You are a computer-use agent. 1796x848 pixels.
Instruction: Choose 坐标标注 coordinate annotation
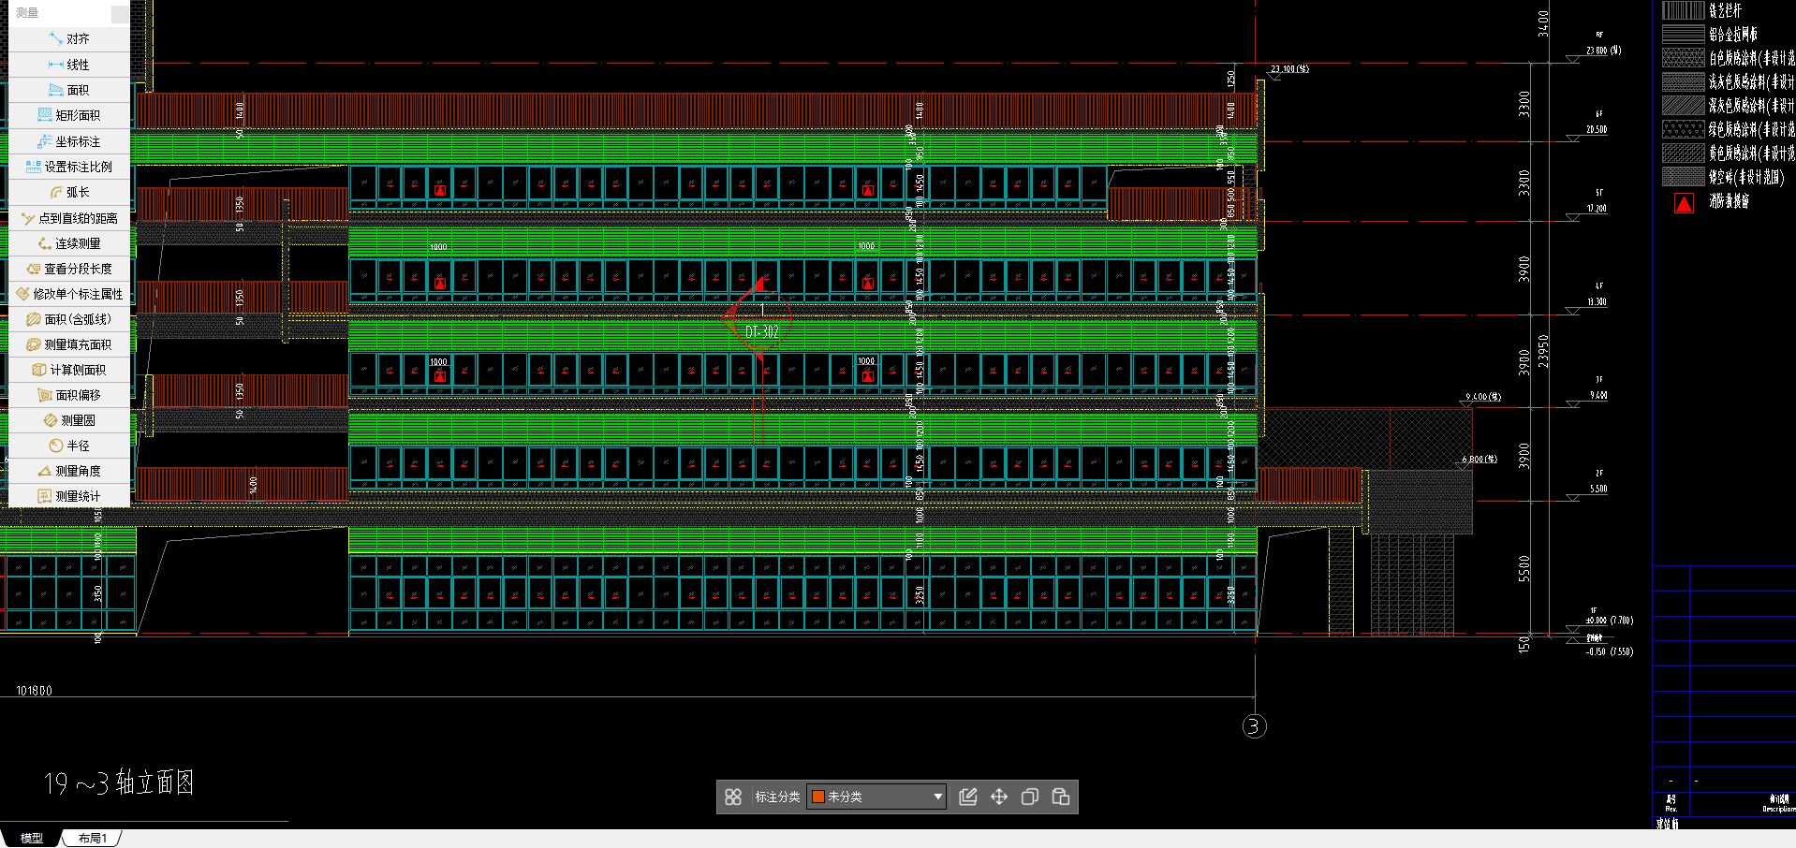pyautogui.click(x=69, y=141)
